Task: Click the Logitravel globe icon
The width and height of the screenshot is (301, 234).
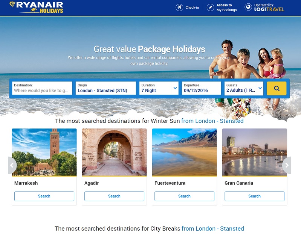Action: (x=248, y=7)
